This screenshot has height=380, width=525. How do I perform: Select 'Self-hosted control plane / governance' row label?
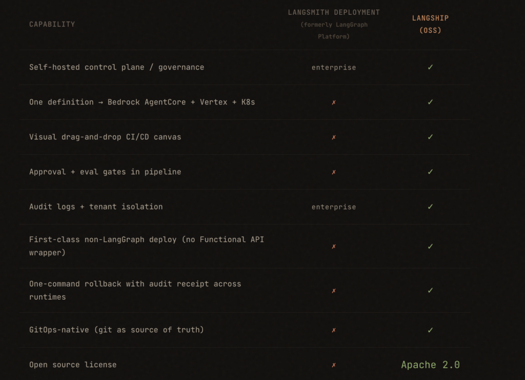[116, 67]
